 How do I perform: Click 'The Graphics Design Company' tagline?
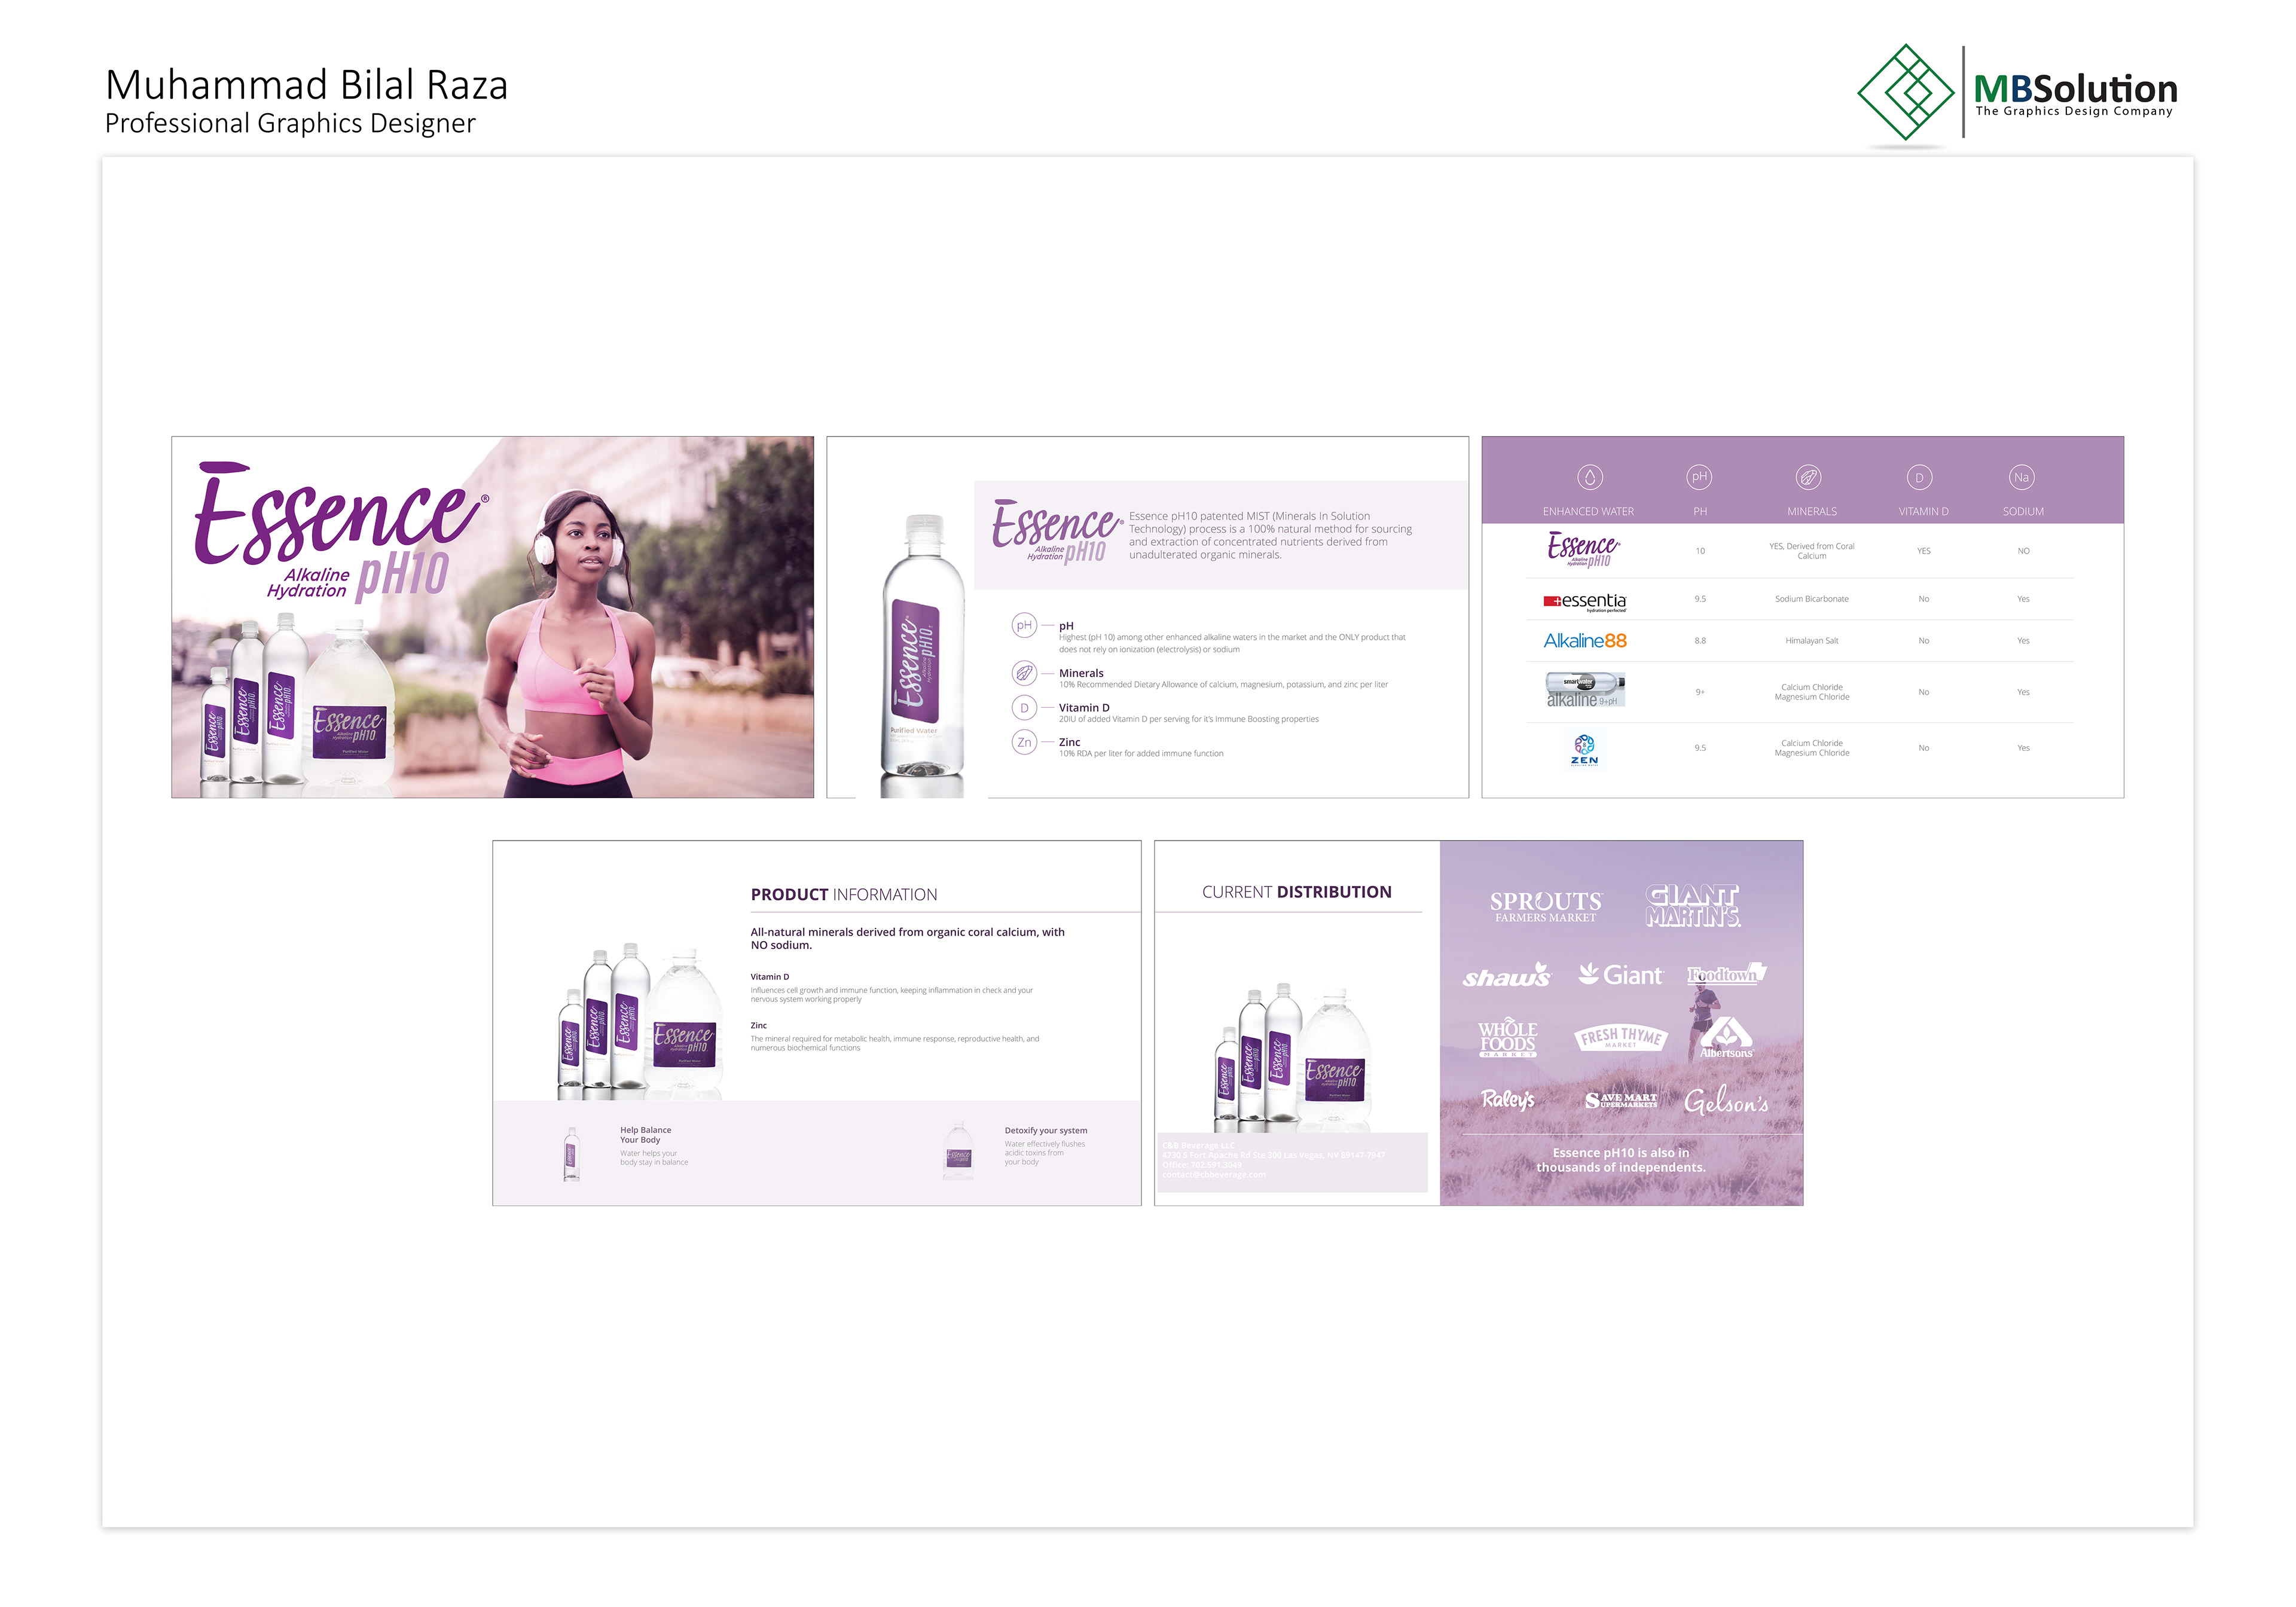click(x=2074, y=112)
